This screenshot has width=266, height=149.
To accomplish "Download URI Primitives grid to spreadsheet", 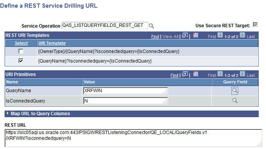I will pyautogui.click(x=196, y=74).
